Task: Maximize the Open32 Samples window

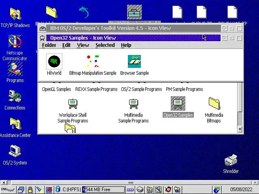Action: tap(239, 38)
